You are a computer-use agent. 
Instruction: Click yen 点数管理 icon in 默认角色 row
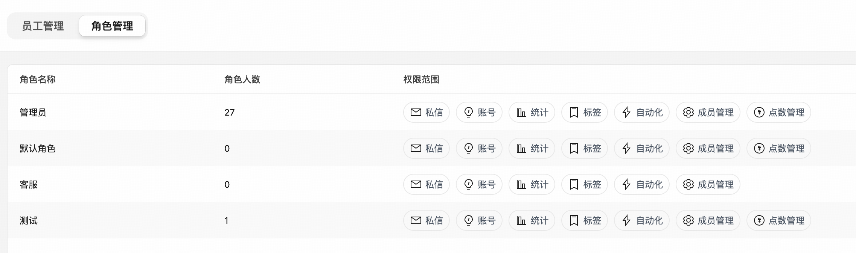click(x=759, y=149)
